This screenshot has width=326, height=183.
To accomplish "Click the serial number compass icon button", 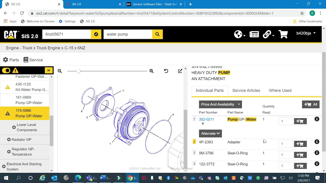I will pos(96,34).
